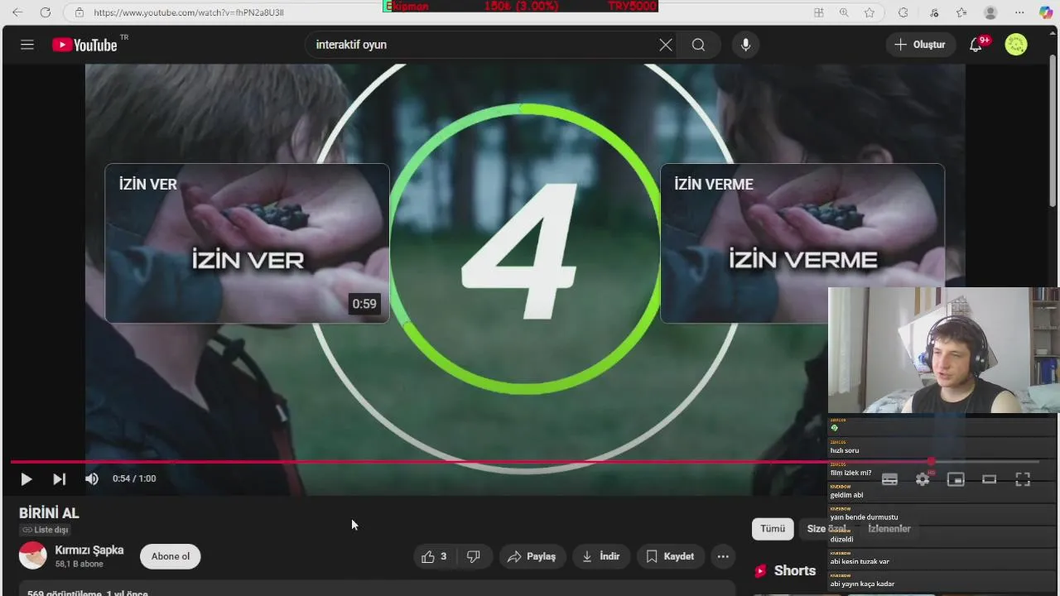Seek on the red video progress bar
The height and width of the screenshot is (596, 1060).
click(526, 462)
